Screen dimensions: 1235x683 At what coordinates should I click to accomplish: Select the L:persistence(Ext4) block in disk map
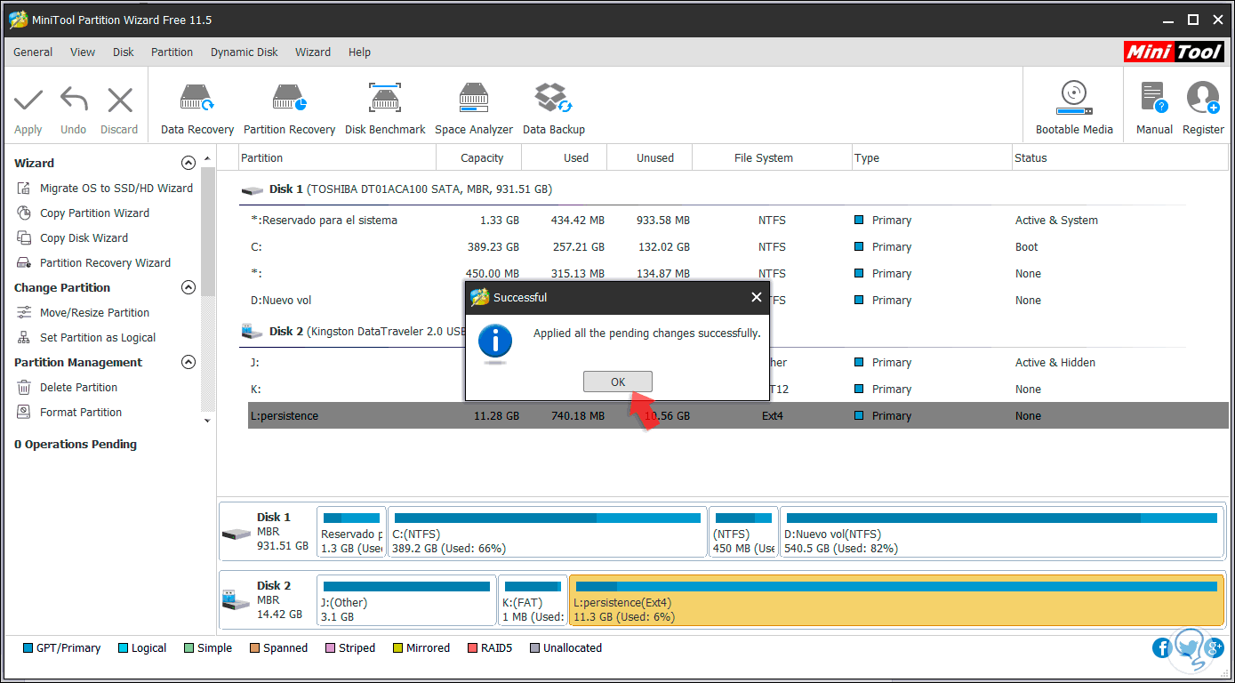coord(897,599)
